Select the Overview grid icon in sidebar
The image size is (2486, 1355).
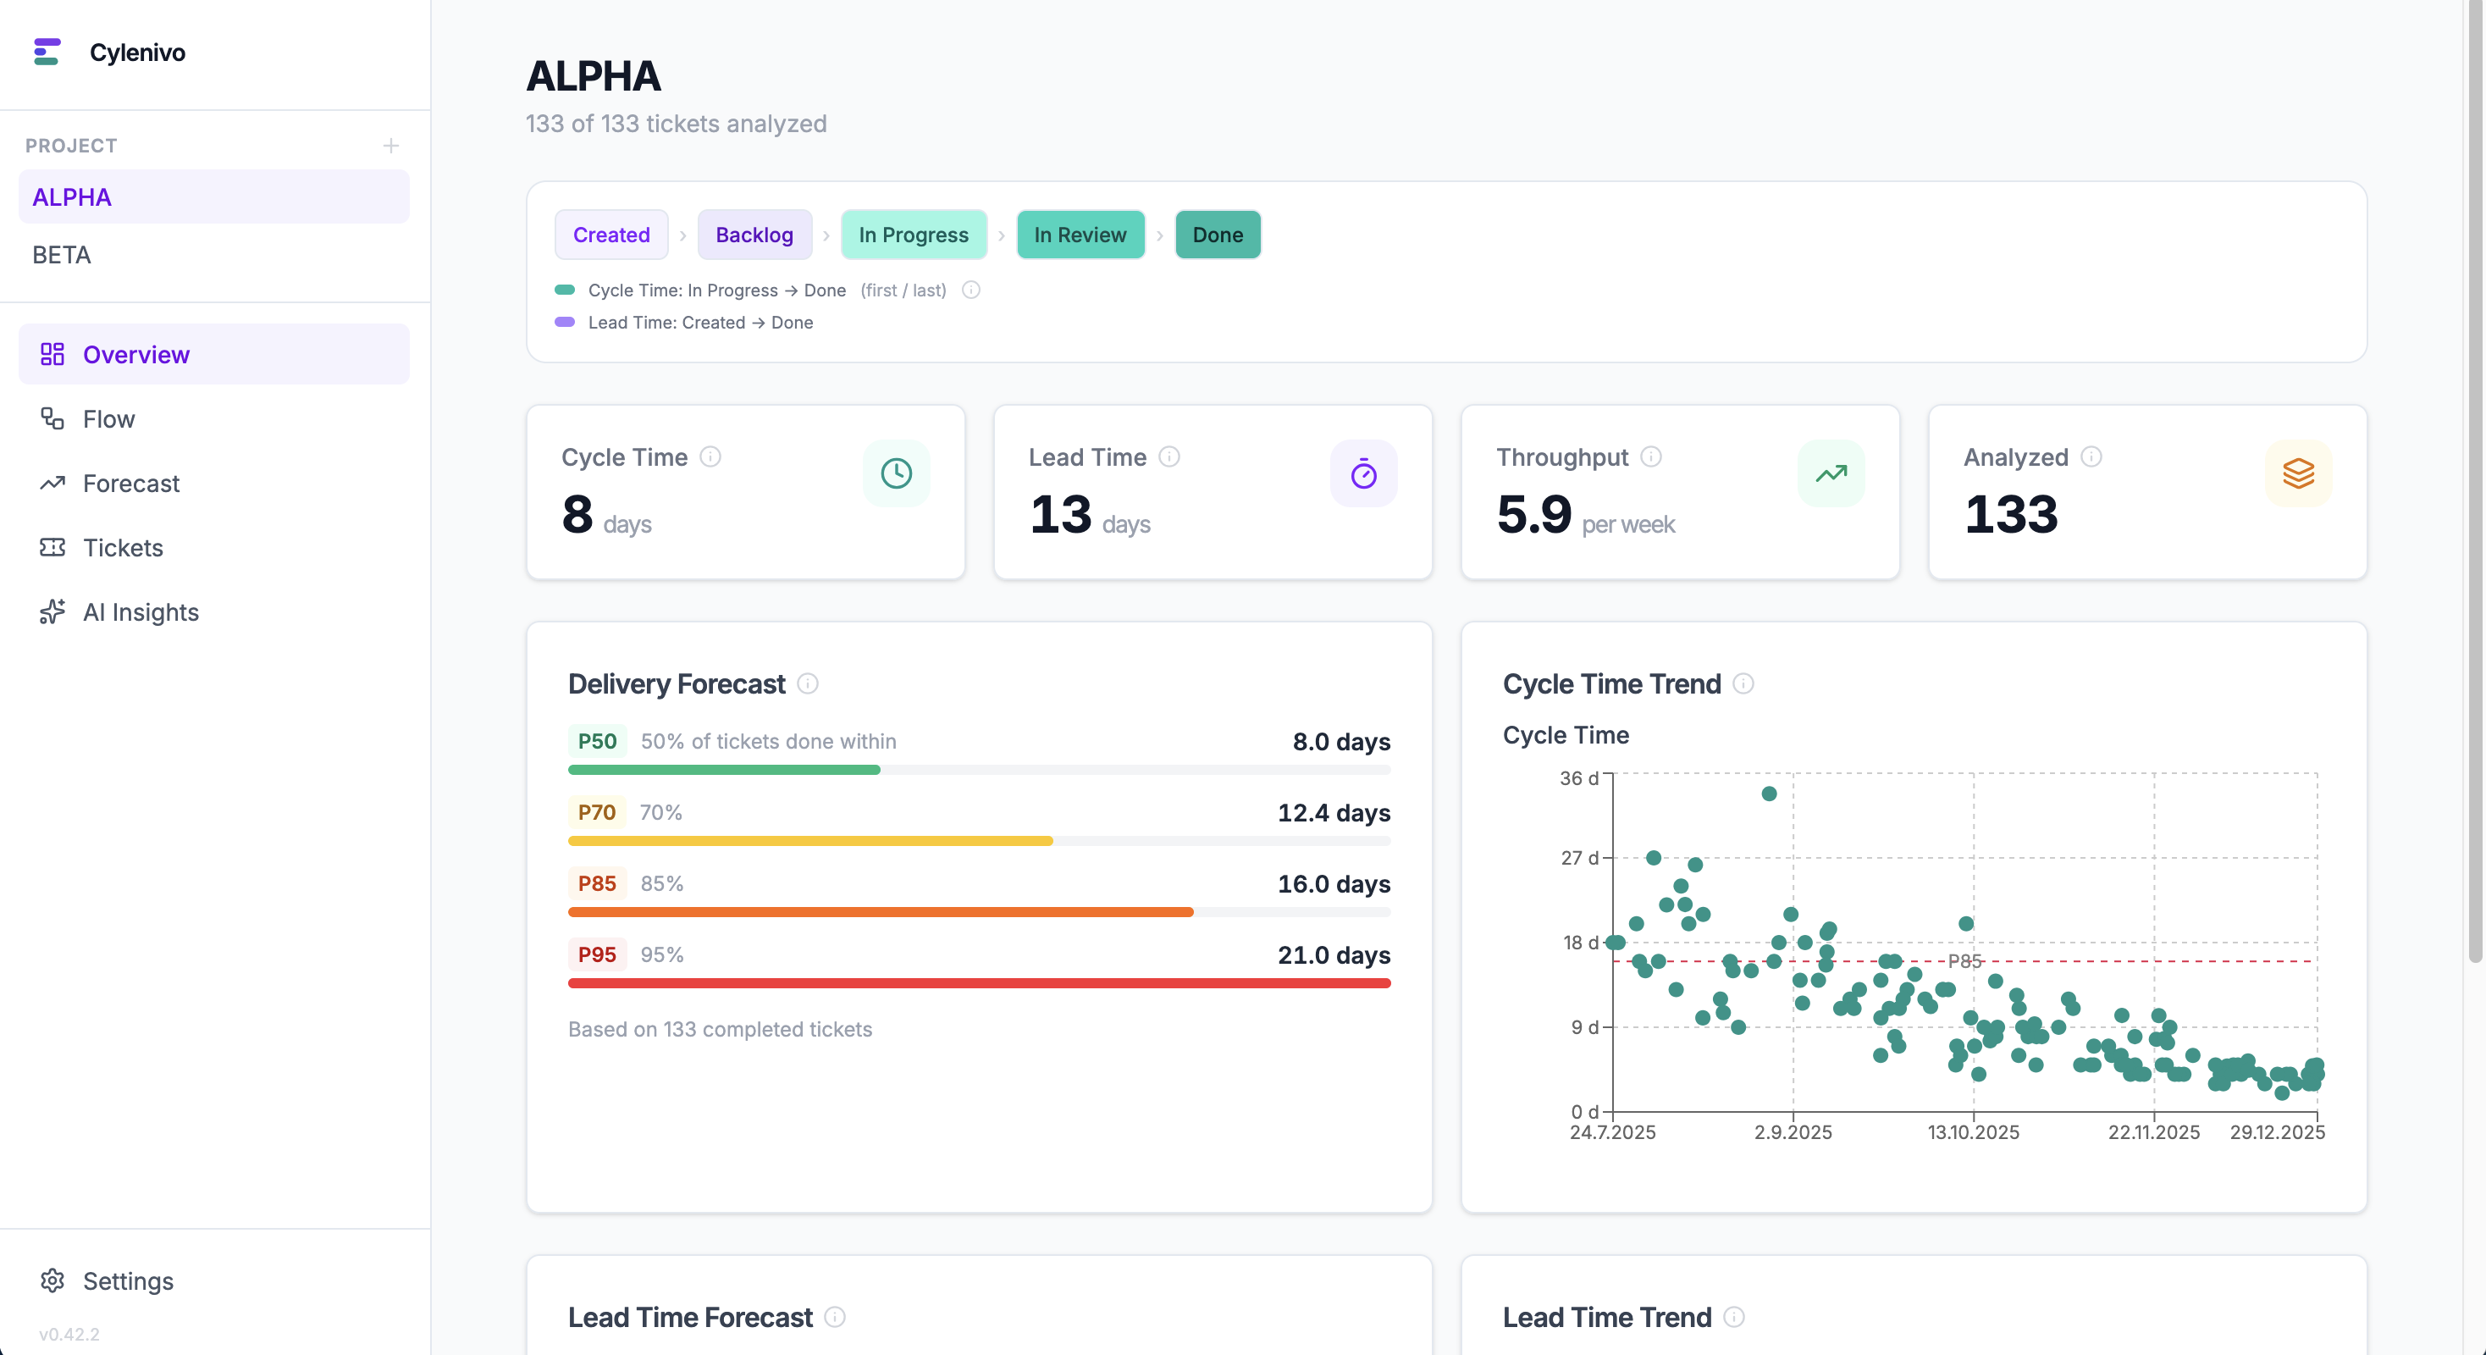click(x=53, y=353)
